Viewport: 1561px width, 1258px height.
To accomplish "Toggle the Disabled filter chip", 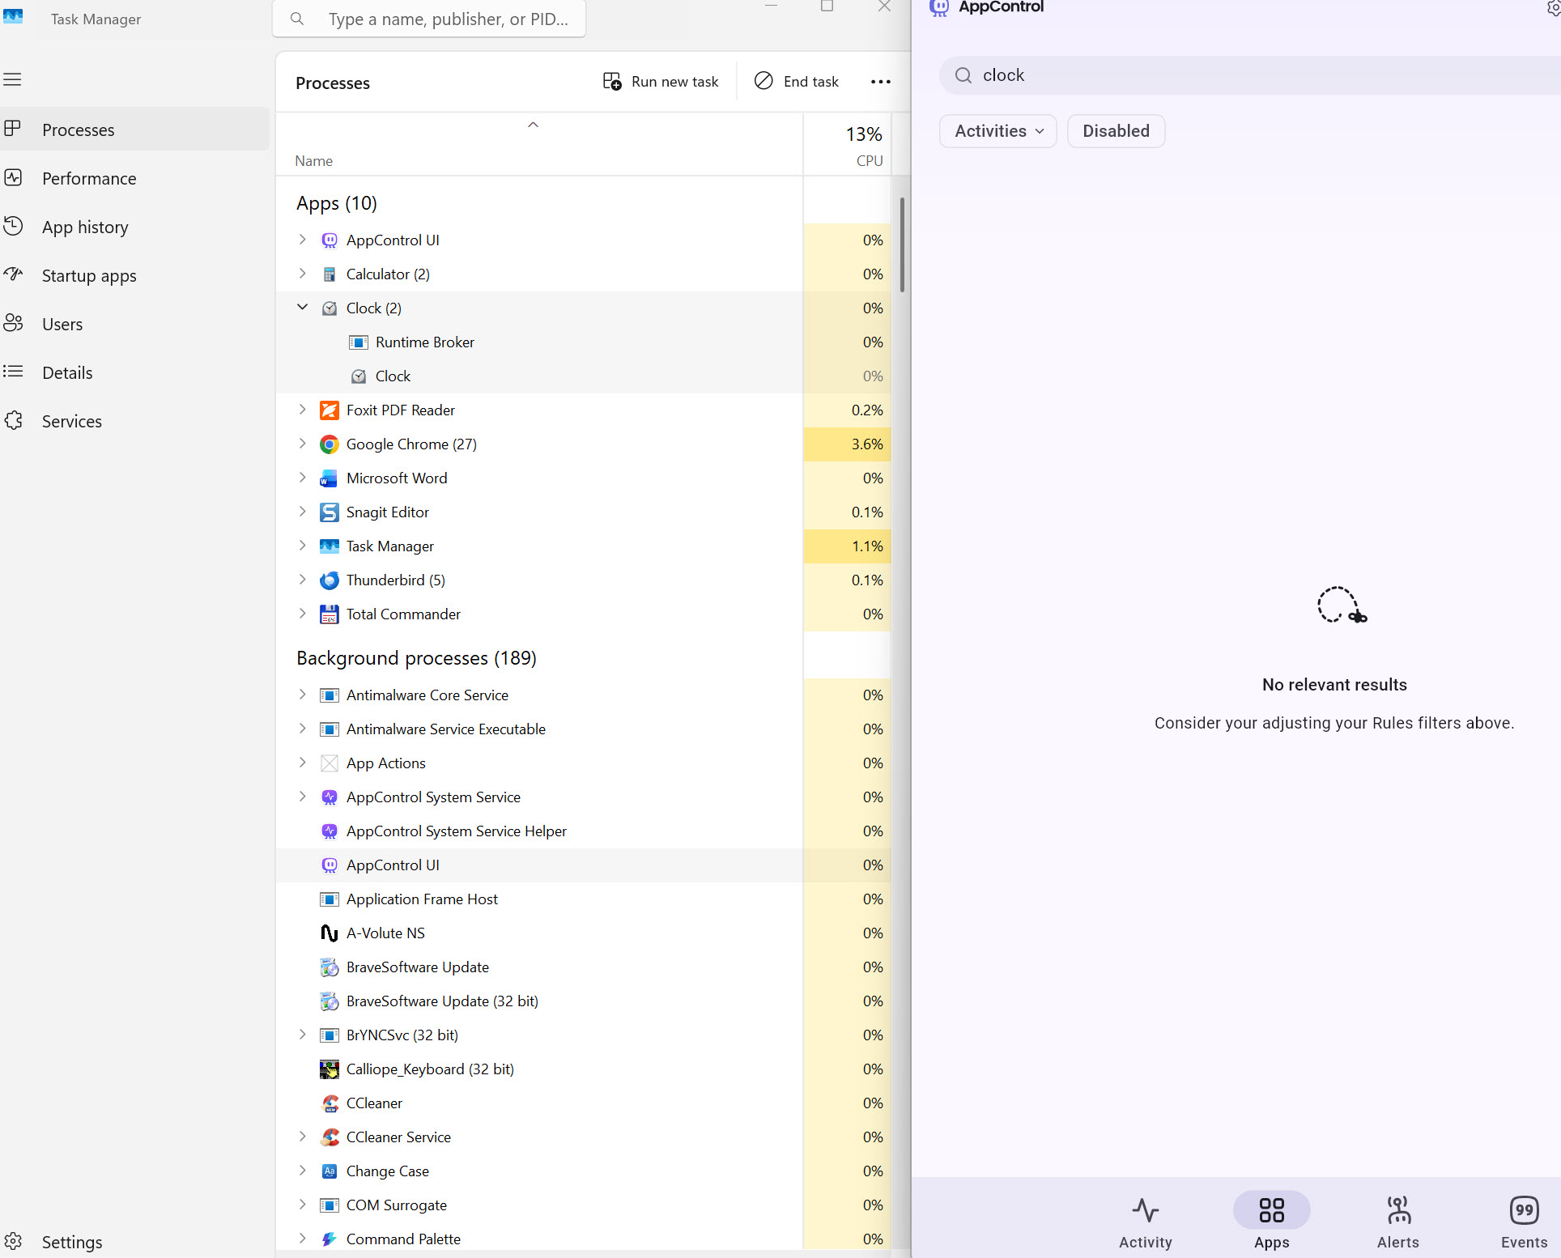I will [1115, 131].
